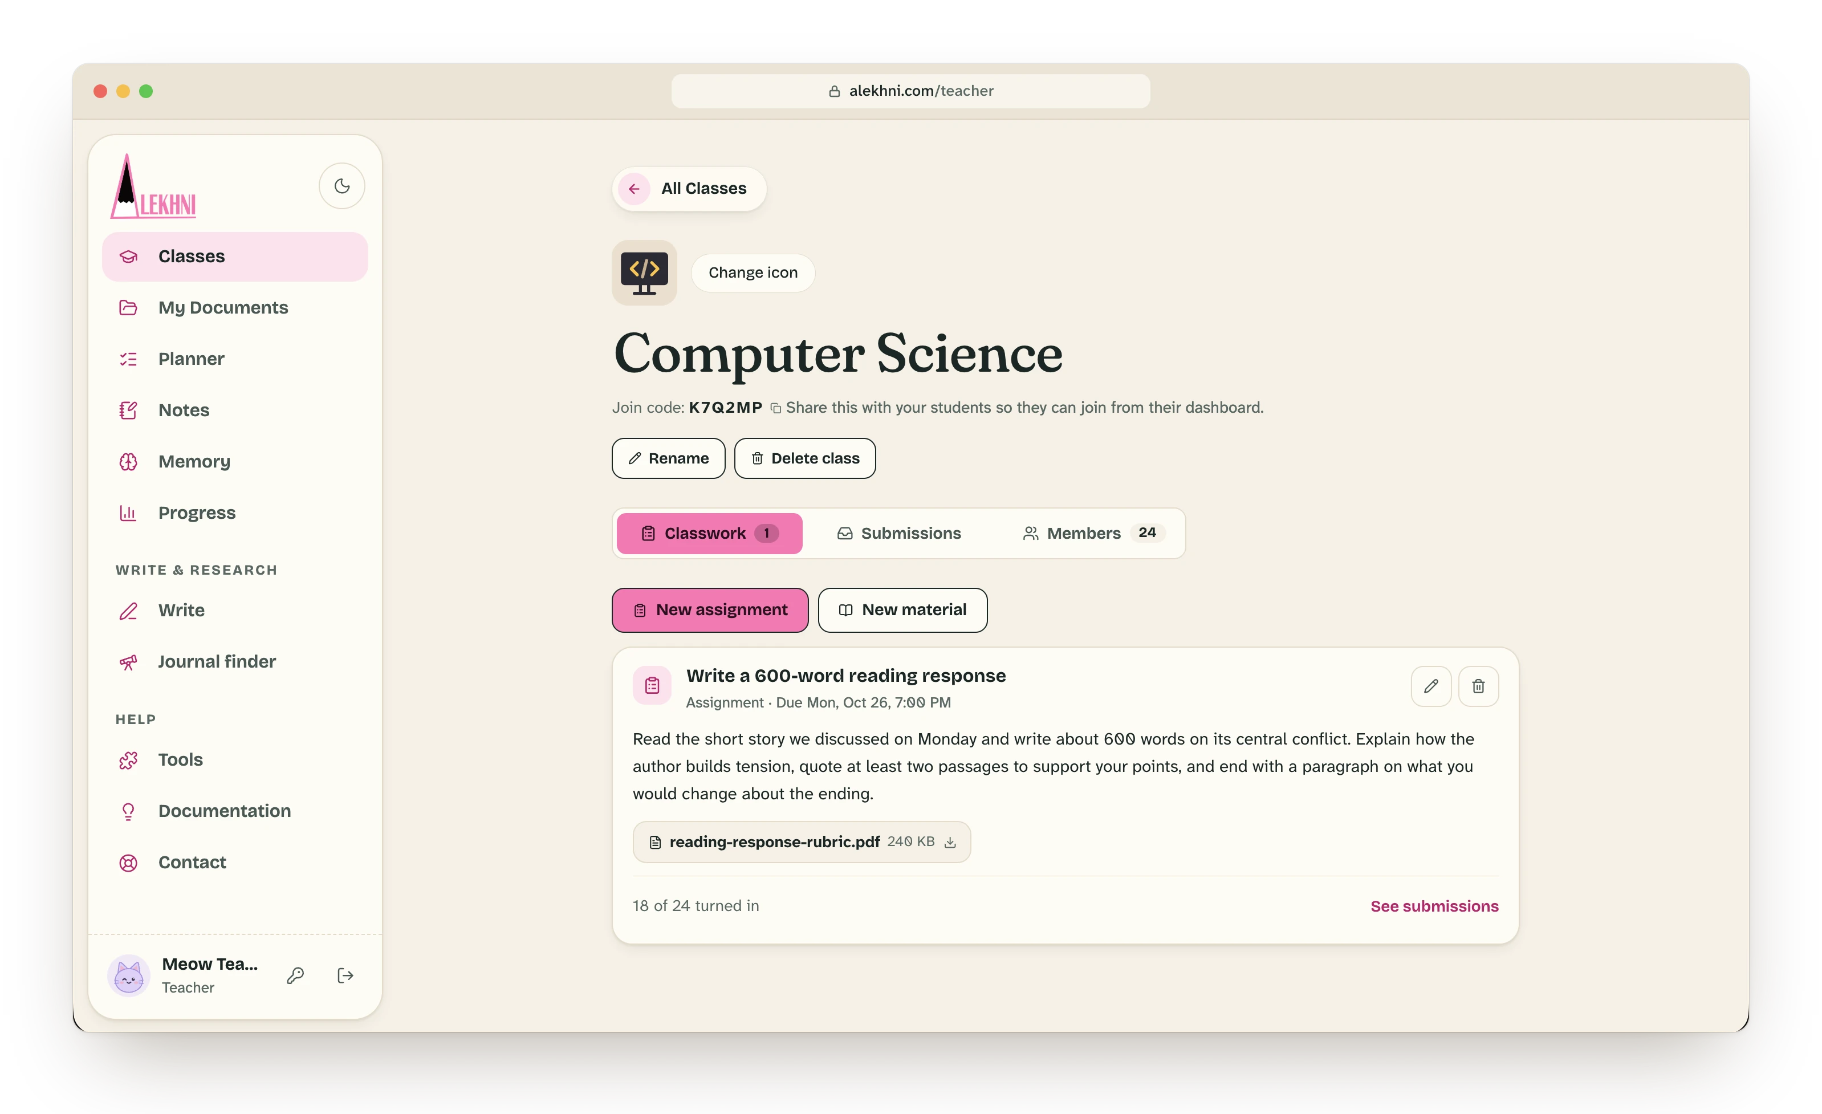Download the rubric PDF via the arrow icon

tap(950, 843)
